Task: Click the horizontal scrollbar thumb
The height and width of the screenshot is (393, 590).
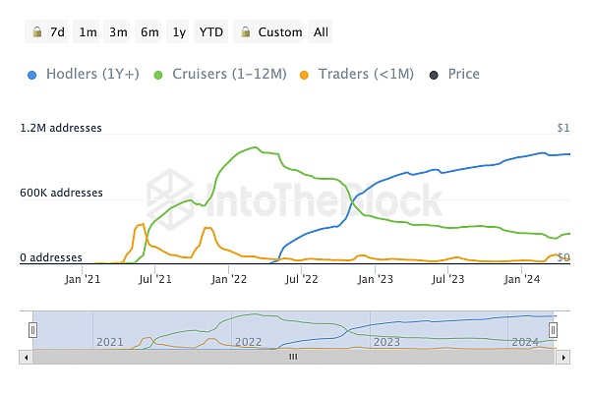Action: click(292, 358)
